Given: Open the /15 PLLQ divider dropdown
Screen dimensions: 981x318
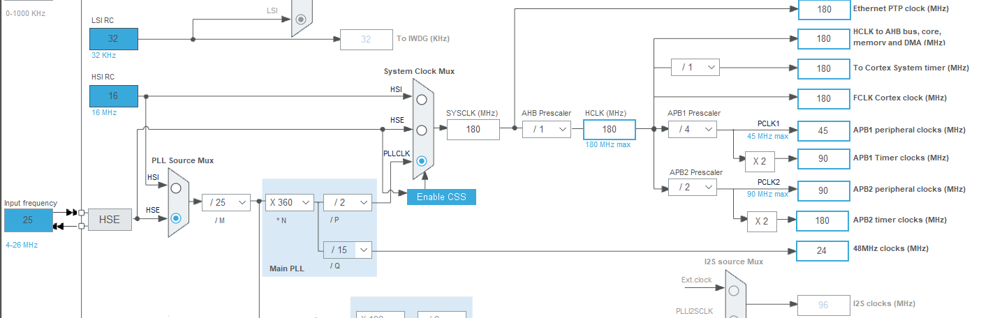Looking at the screenshot, I should pos(348,250).
